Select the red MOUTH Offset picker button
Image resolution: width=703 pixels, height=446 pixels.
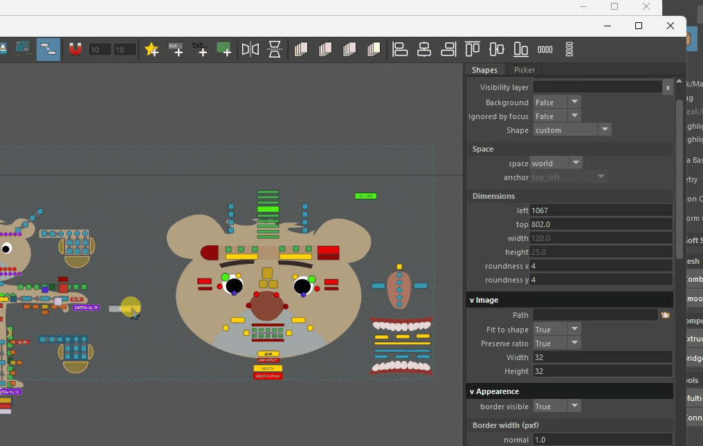pos(268,376)
